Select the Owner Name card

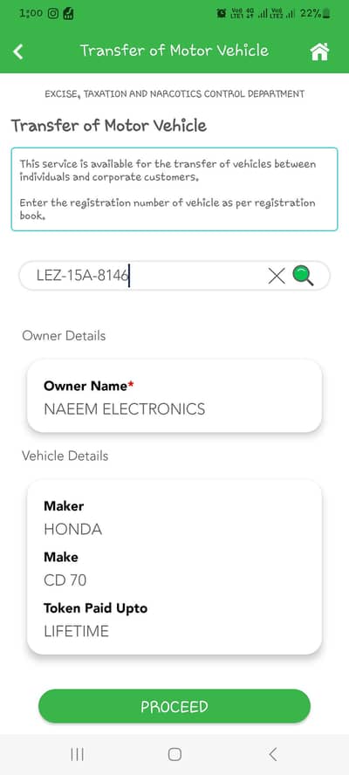tap(174, 396)
